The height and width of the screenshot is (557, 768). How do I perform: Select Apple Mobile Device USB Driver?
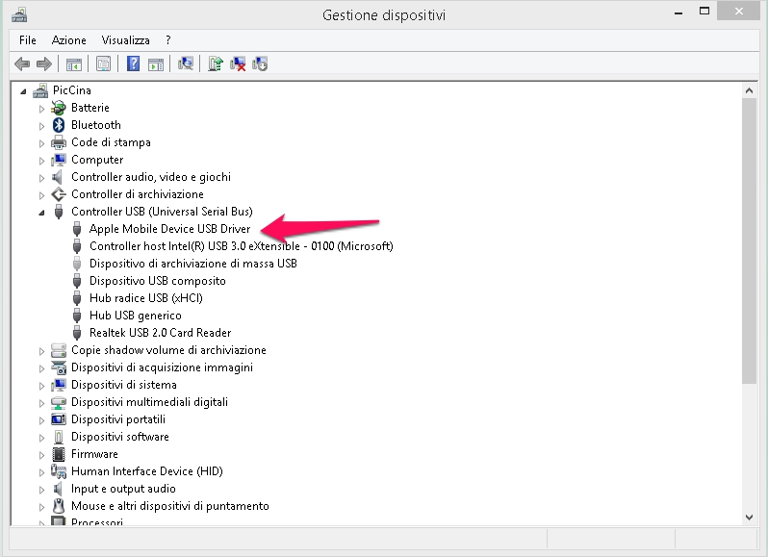169,229
